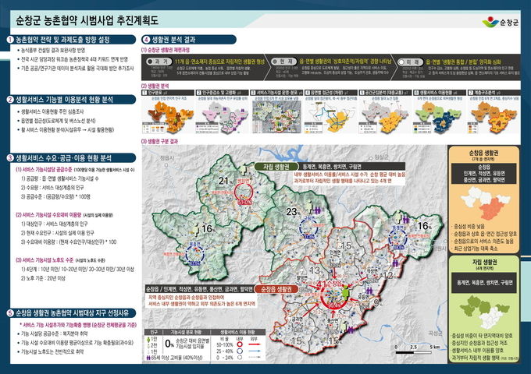The height and width of the screenshot is (374, 531).
Task: Click the number 2 section badge
Action: 9,100
